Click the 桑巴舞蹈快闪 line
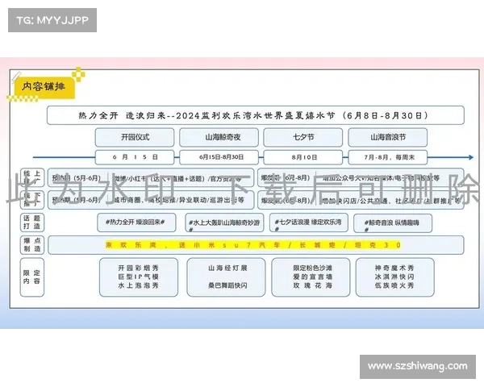Screen dimensions: 484x387 pos(227,285)
